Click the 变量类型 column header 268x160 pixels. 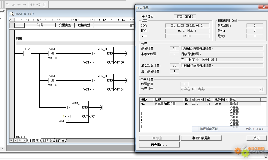click(x=65, y=25)
